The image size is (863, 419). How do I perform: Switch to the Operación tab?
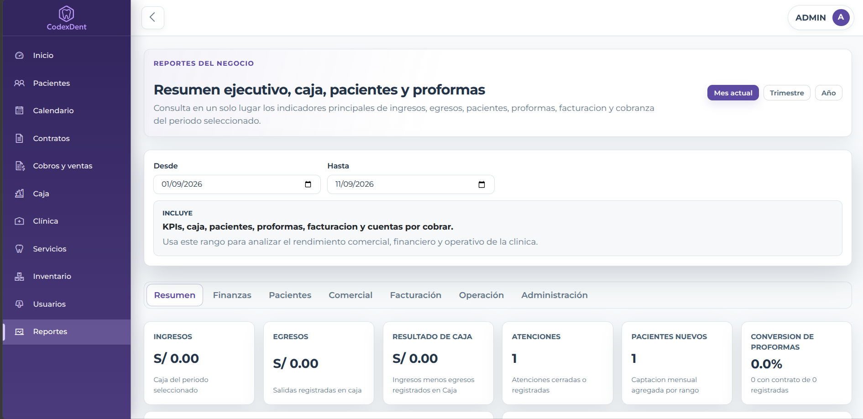(481, 295)
